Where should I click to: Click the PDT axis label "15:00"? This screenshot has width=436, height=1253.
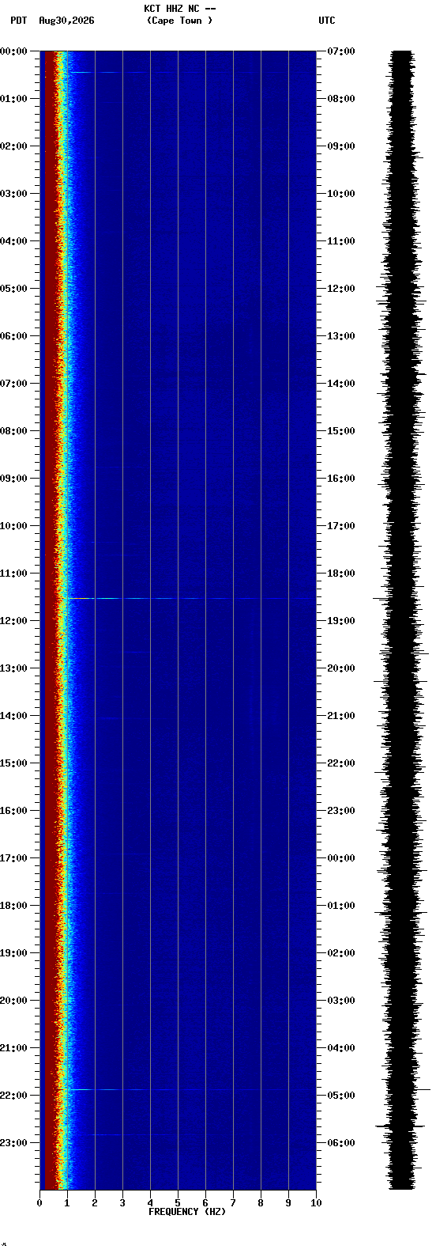pyautogui.click(x=13, y=763)
